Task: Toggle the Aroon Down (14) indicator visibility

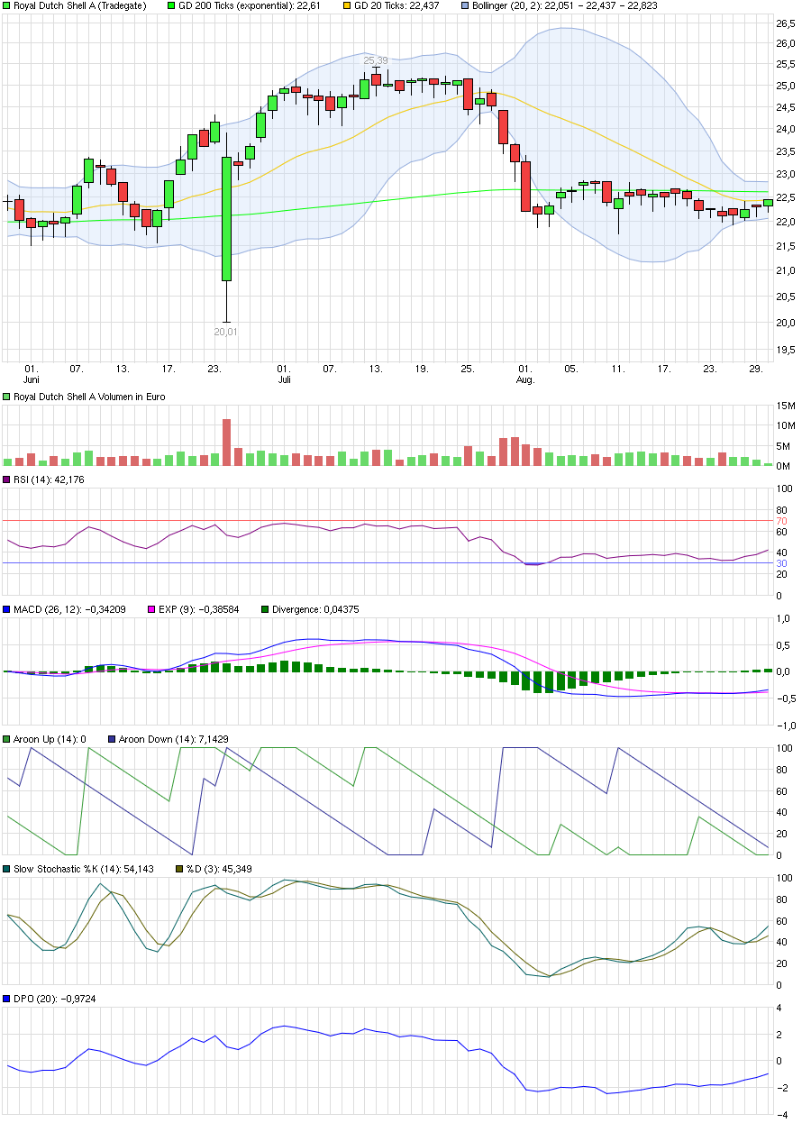Action: tap(110, 739)
